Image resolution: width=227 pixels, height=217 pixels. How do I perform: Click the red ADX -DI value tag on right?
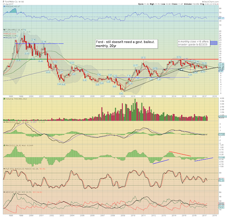221,203
